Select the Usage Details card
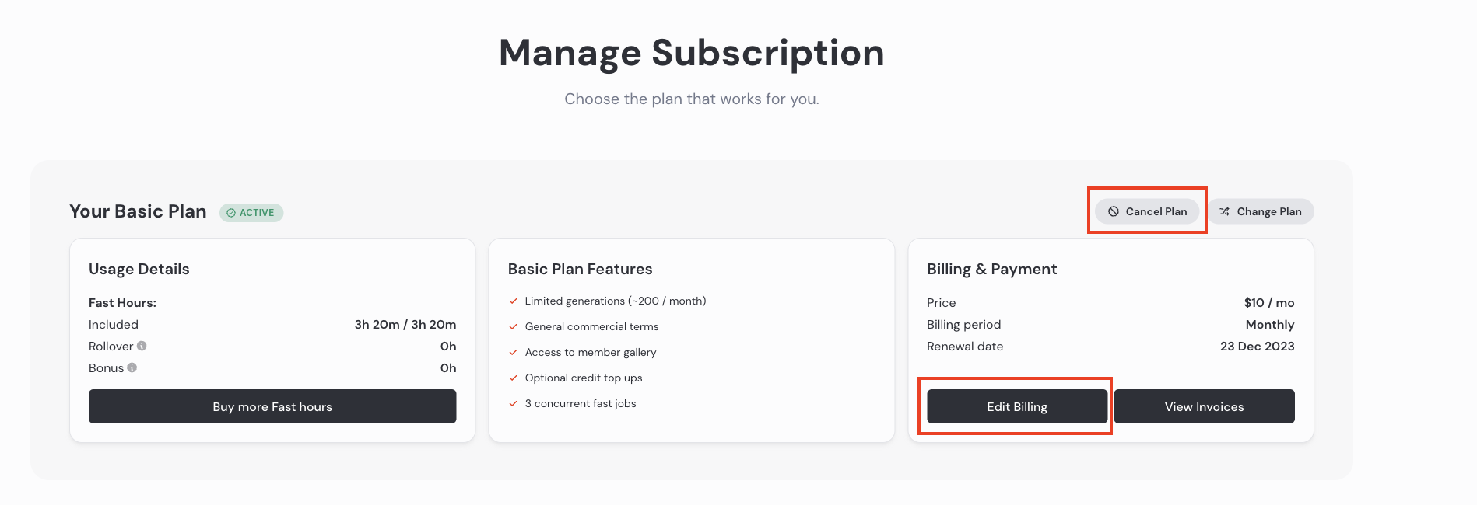The image size is (1477, 505). click(272, 340)
